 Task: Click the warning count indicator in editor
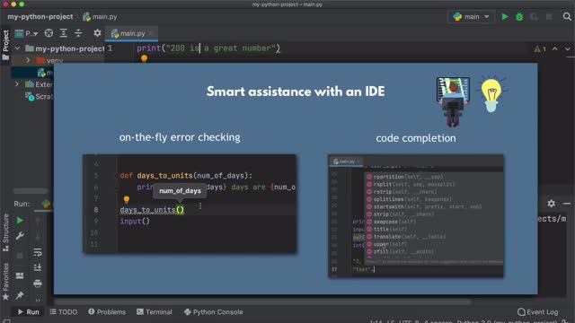click(540, 48)
